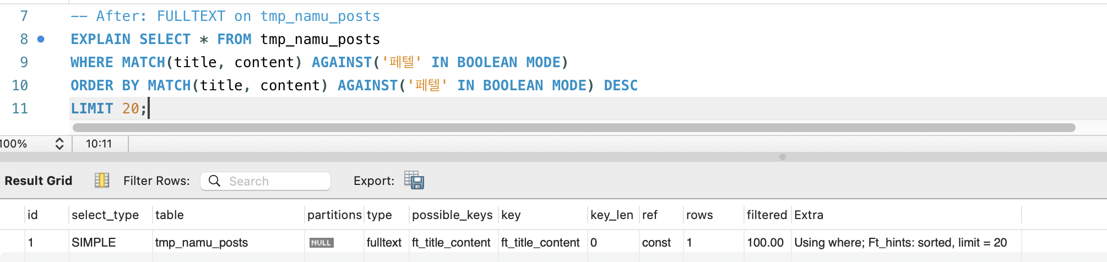Toggle the wrap cell content icon beside Result Grid

pos(102,181)
